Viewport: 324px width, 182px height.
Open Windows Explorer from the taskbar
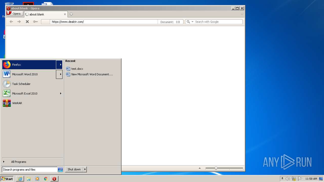point(29,179)
